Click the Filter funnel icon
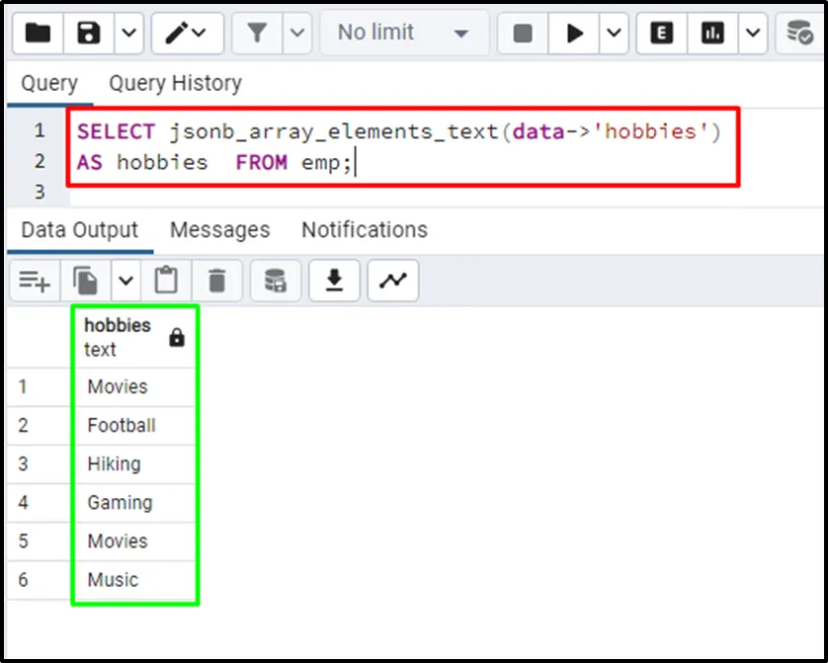The width and height of the screenshot is (828, 663). pyautogui.click(x=257, y=34)
